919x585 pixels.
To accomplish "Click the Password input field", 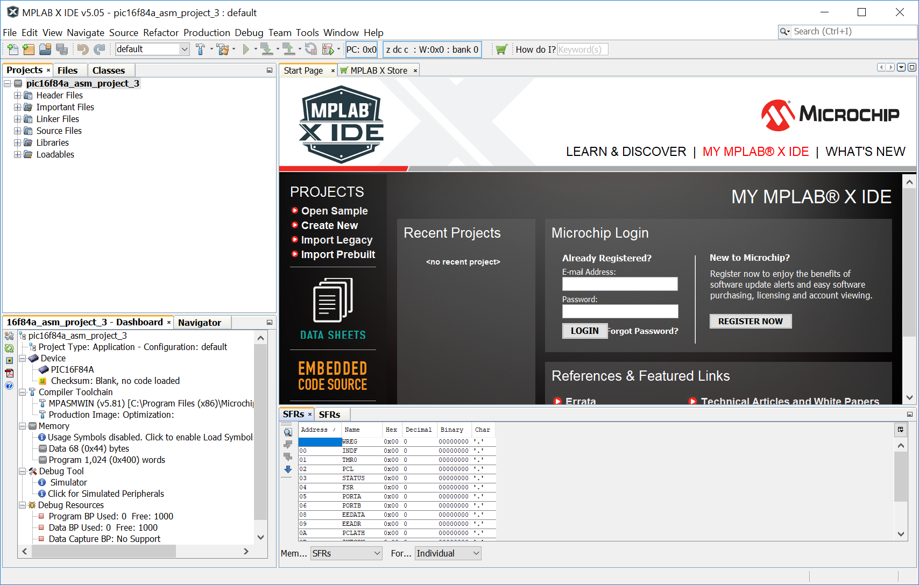I will [620, 311].
